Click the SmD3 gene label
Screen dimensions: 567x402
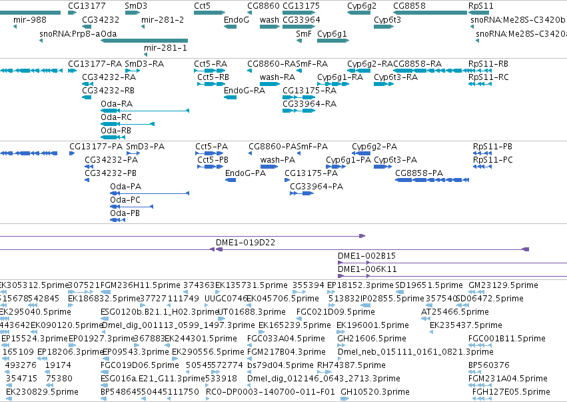(136, 6)
